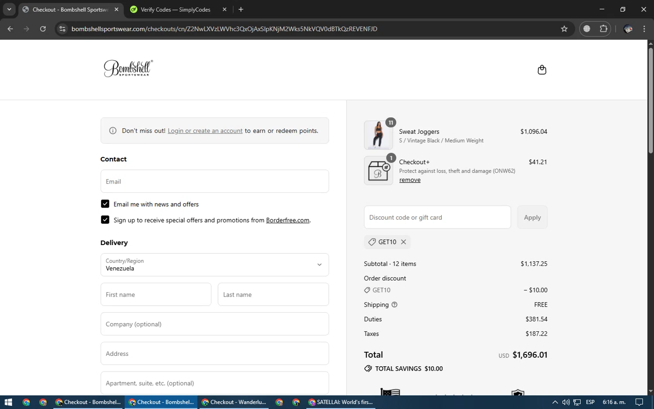Screen dimensions: 654x409
Task: Switch to the Verify Codes — SimplyCodes tab
Action: (x=175, y=9)
